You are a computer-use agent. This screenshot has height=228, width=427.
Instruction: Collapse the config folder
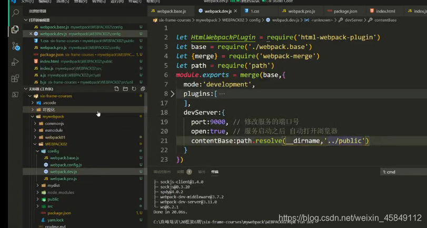pos(37,151)
